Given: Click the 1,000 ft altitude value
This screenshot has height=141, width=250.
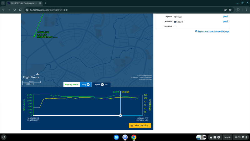Looking at the screenshot, I should [x=179, y=22].
